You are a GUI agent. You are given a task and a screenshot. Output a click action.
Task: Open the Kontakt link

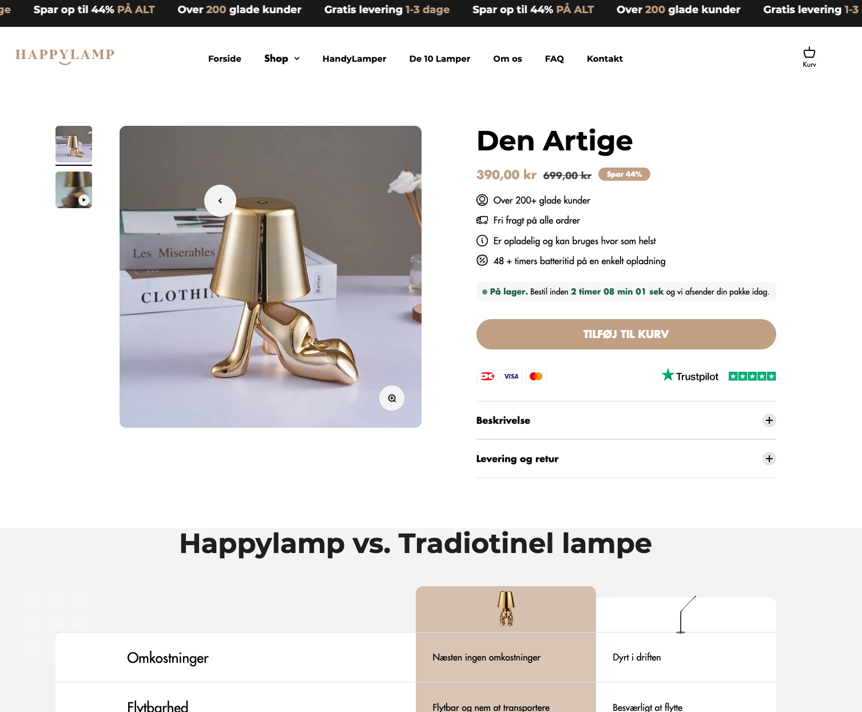pos(605,58)
